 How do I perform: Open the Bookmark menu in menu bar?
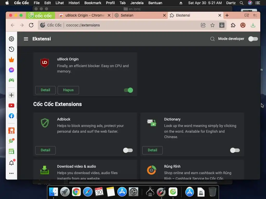pos(93,3)
